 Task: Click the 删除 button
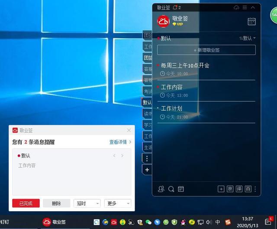tap(57, 203)
